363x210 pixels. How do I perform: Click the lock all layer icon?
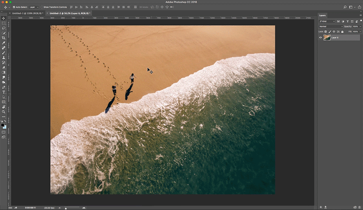pyautogui.click(x=343, y=32)
